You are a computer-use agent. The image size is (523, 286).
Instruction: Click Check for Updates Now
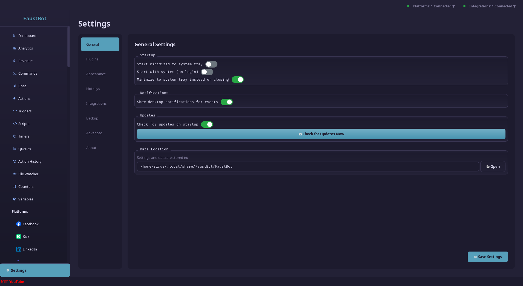(x=321, y=134)
